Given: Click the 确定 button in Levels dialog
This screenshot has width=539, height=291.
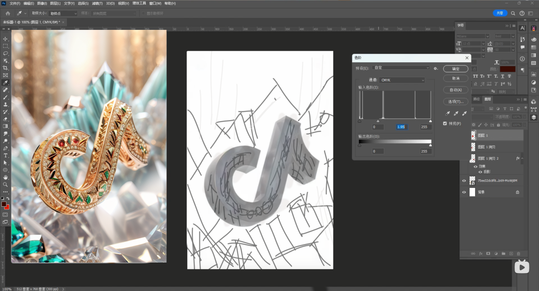Looking at the screenshot, I should click(456, 69).
